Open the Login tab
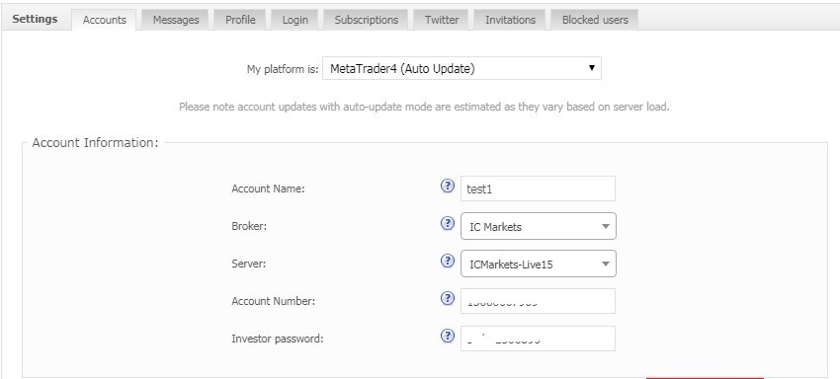Viewport: 840px width, 379px height. pos(295,20)
